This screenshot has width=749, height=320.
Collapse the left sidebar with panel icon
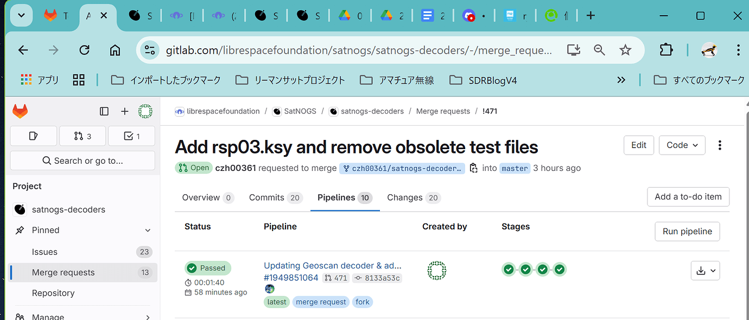pos(104,111)
